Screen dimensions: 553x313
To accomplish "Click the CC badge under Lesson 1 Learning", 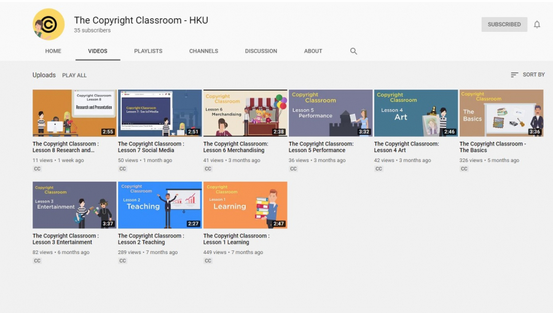I will 208,261.
